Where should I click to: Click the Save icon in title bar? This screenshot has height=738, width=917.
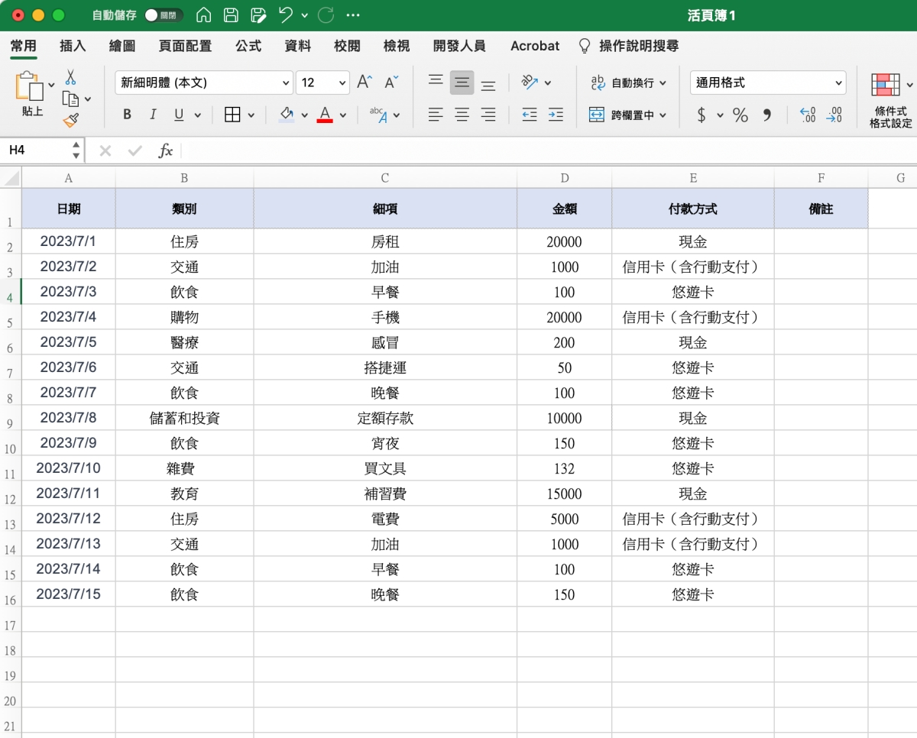pos(231,15)
